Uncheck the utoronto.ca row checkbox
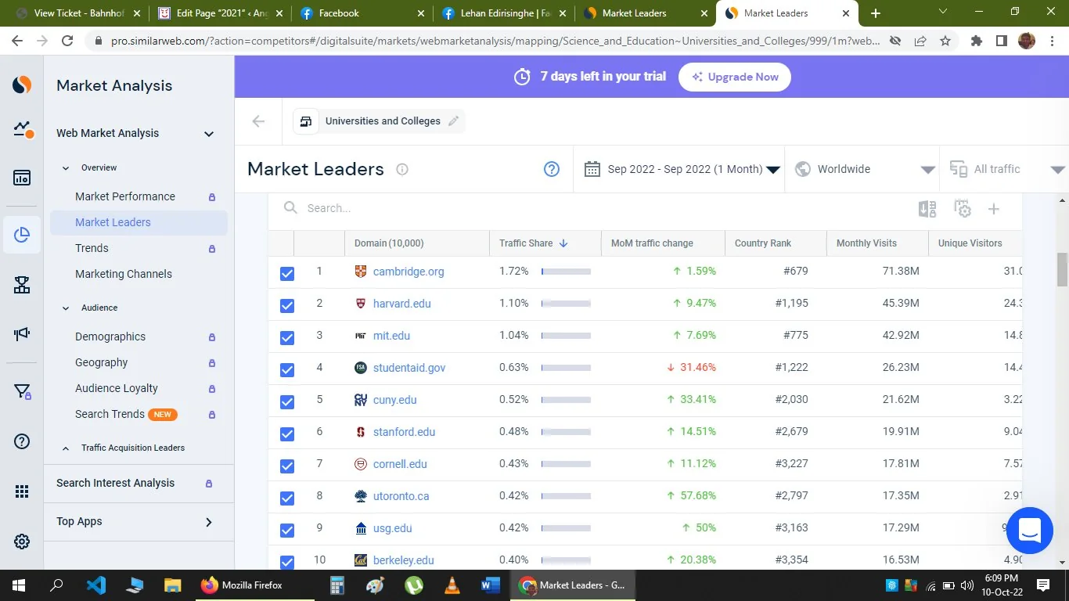1069x601 pixels. pyautogui.click(x=287, y=498)
